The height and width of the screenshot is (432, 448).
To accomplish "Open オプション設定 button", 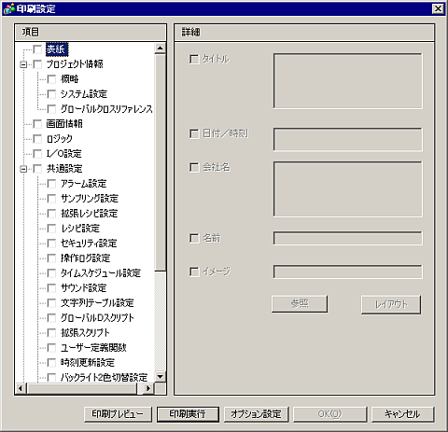I will click(x=256, y=414).
